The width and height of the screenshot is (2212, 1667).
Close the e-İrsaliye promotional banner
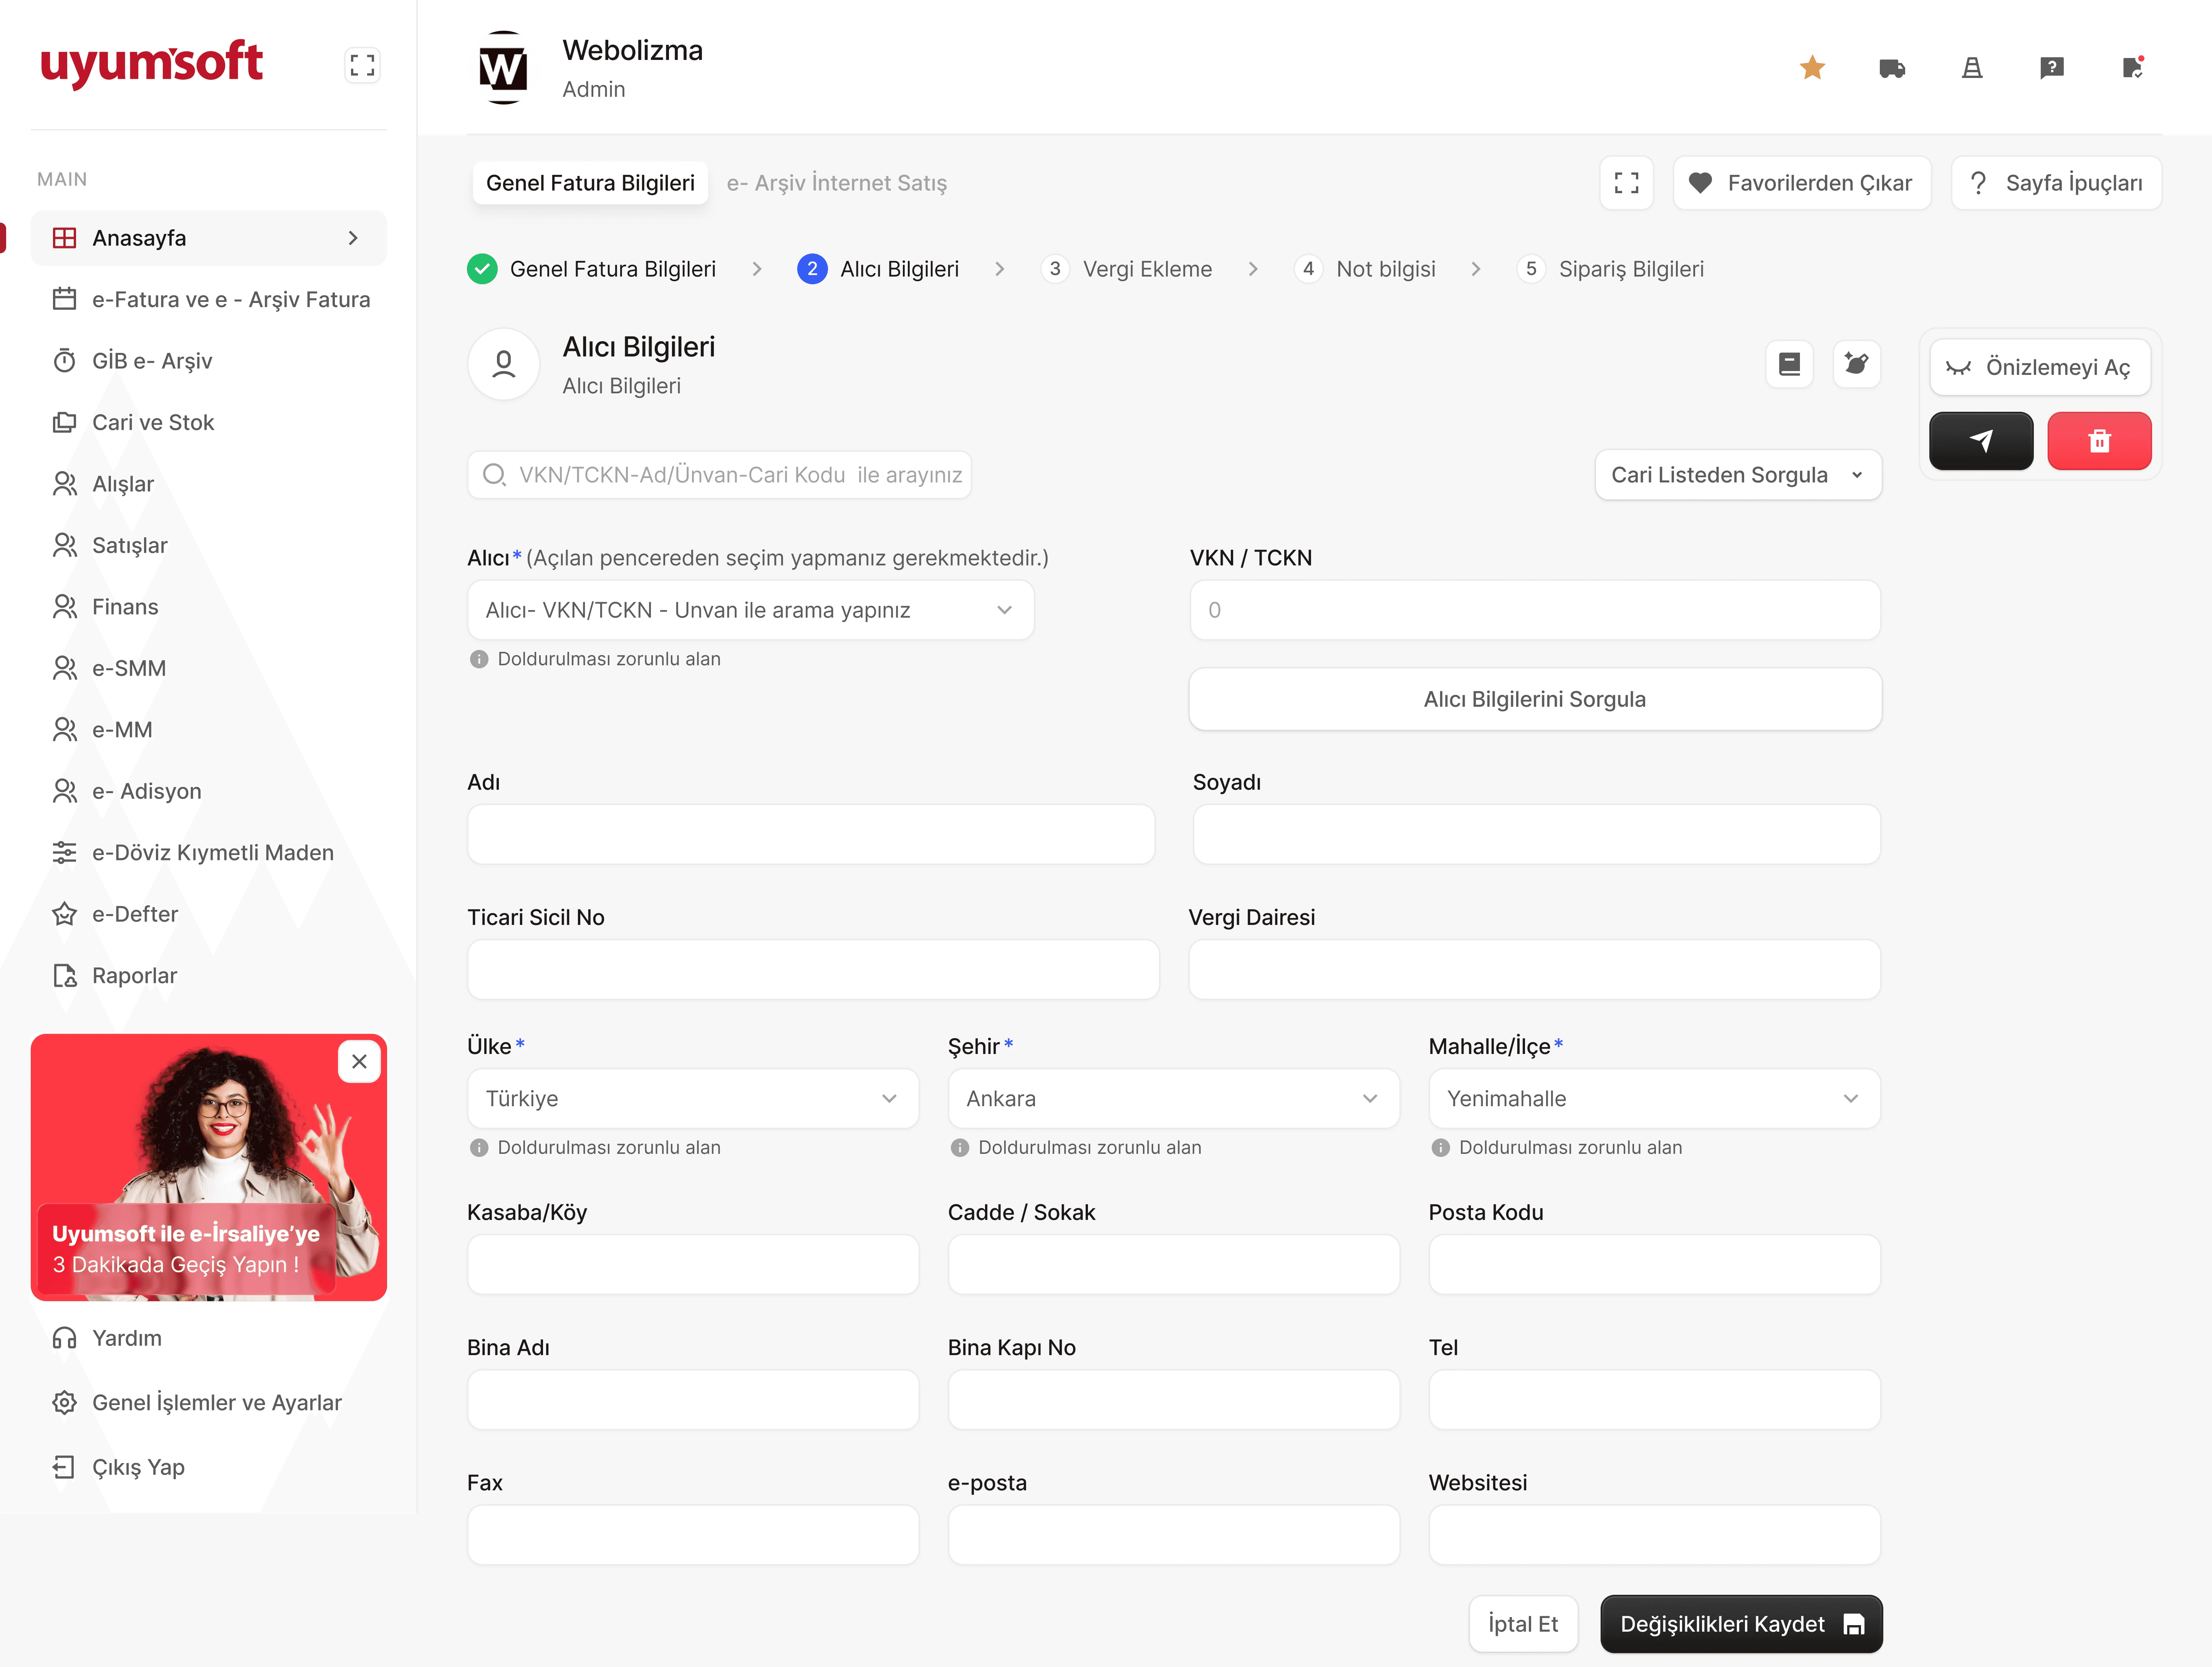pyautogui.click(x=359, y=1062)
